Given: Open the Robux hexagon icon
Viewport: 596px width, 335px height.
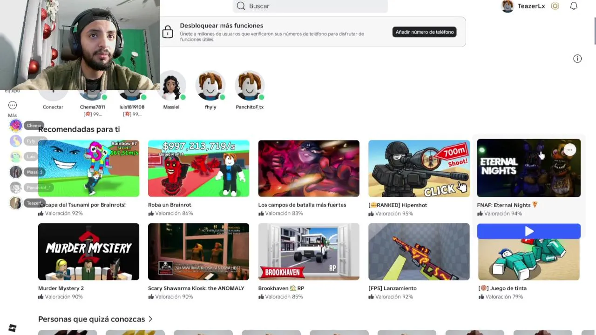Looking at the screenshot, I should (555, 6).
